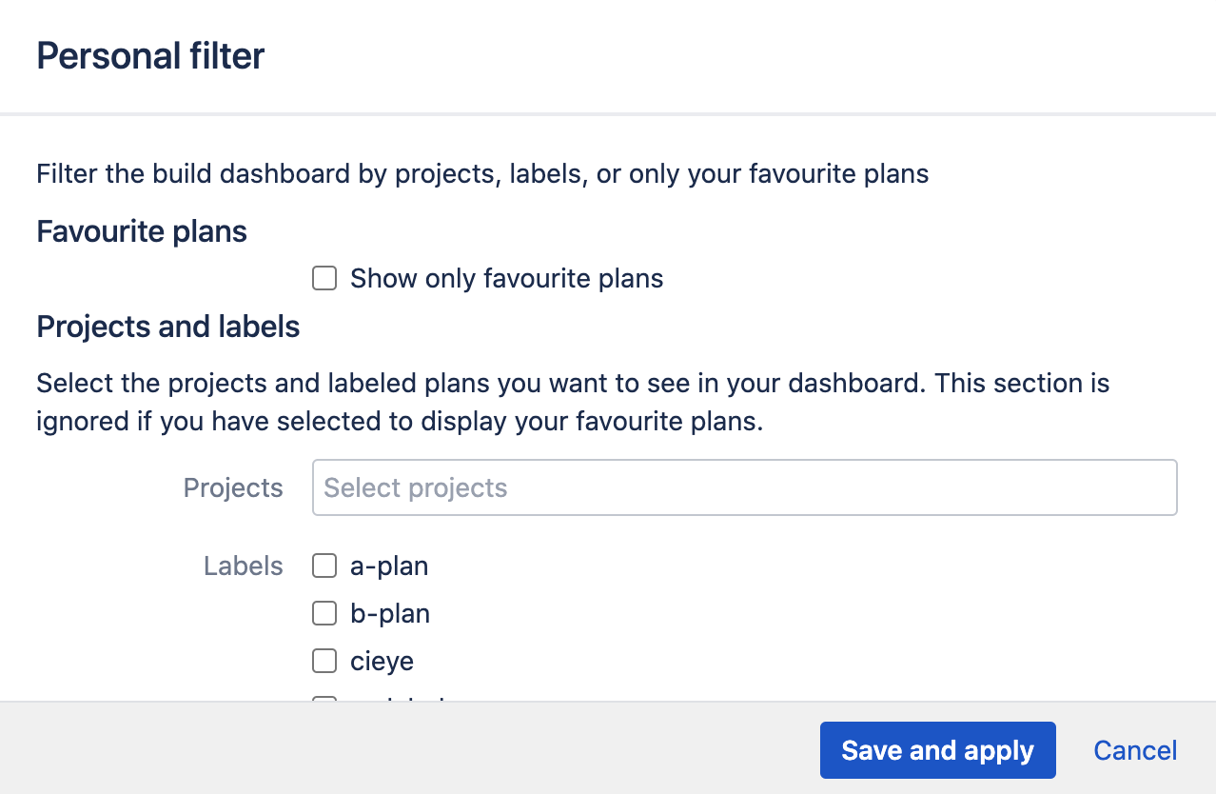
Task: Apply the personal filter settings
Action: 937,750
